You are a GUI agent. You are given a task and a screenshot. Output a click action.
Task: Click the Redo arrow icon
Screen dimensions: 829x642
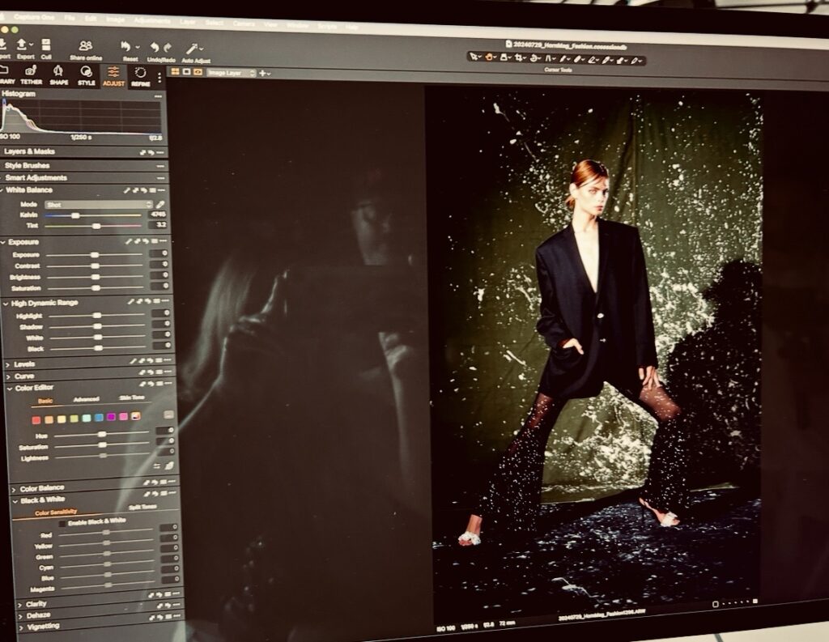pos(168,48)
